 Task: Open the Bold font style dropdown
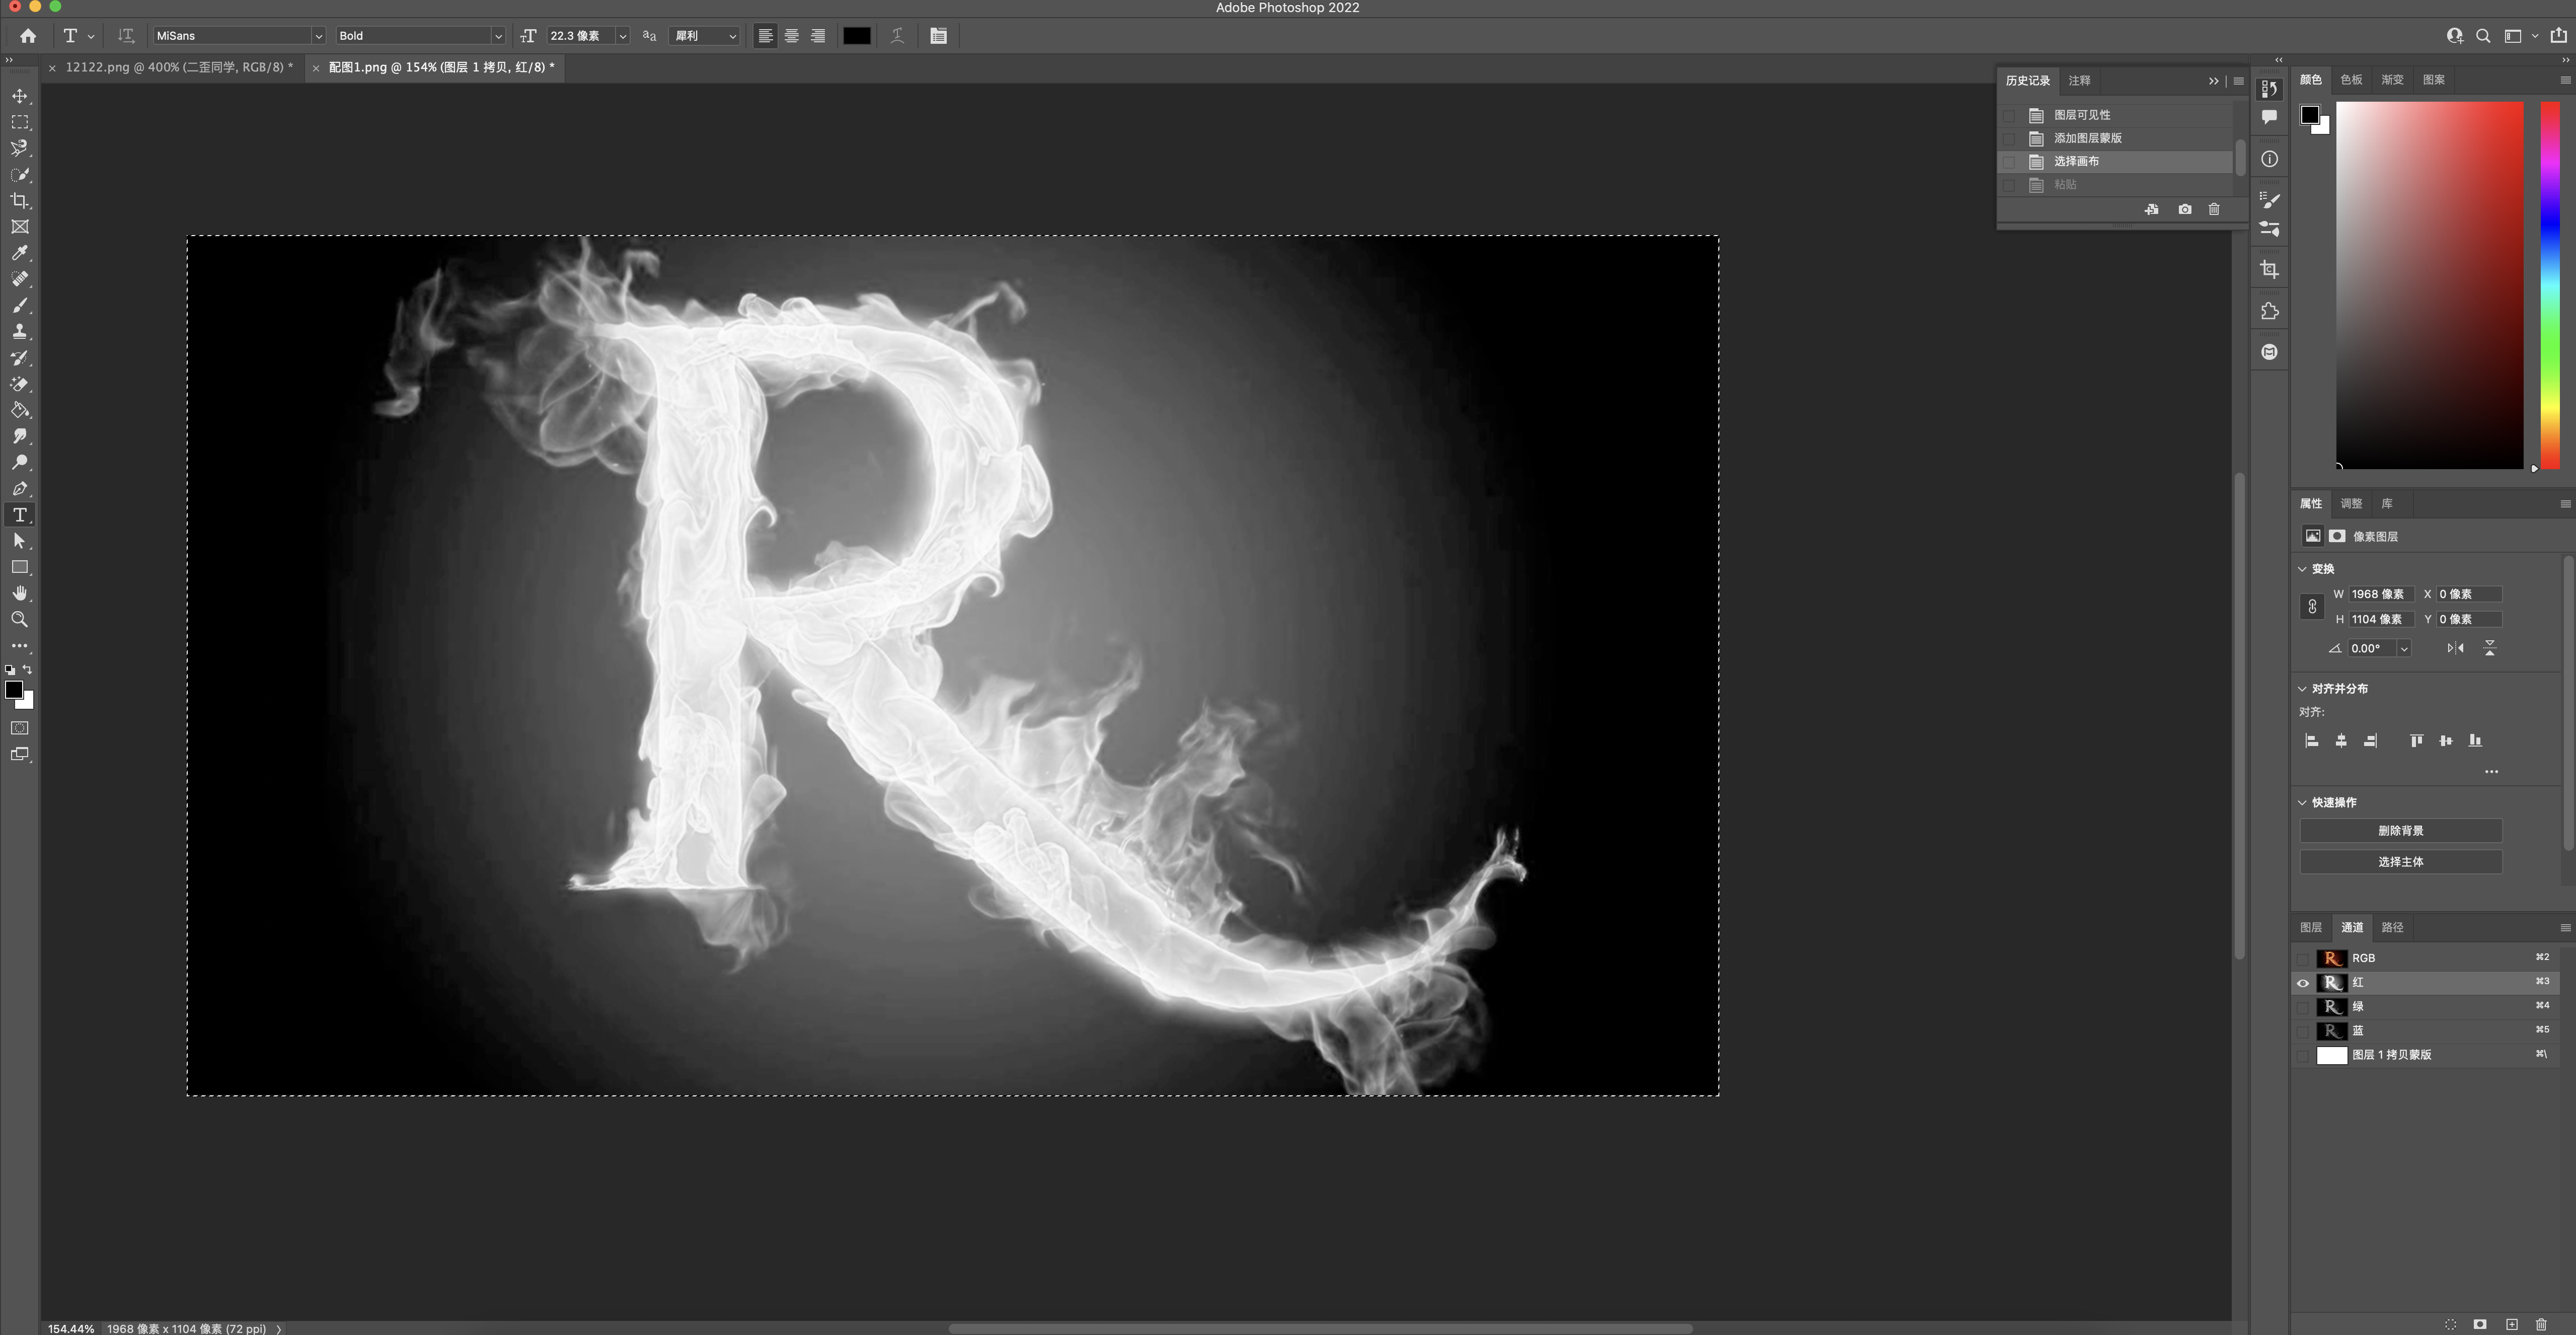(x=497, y=36)
